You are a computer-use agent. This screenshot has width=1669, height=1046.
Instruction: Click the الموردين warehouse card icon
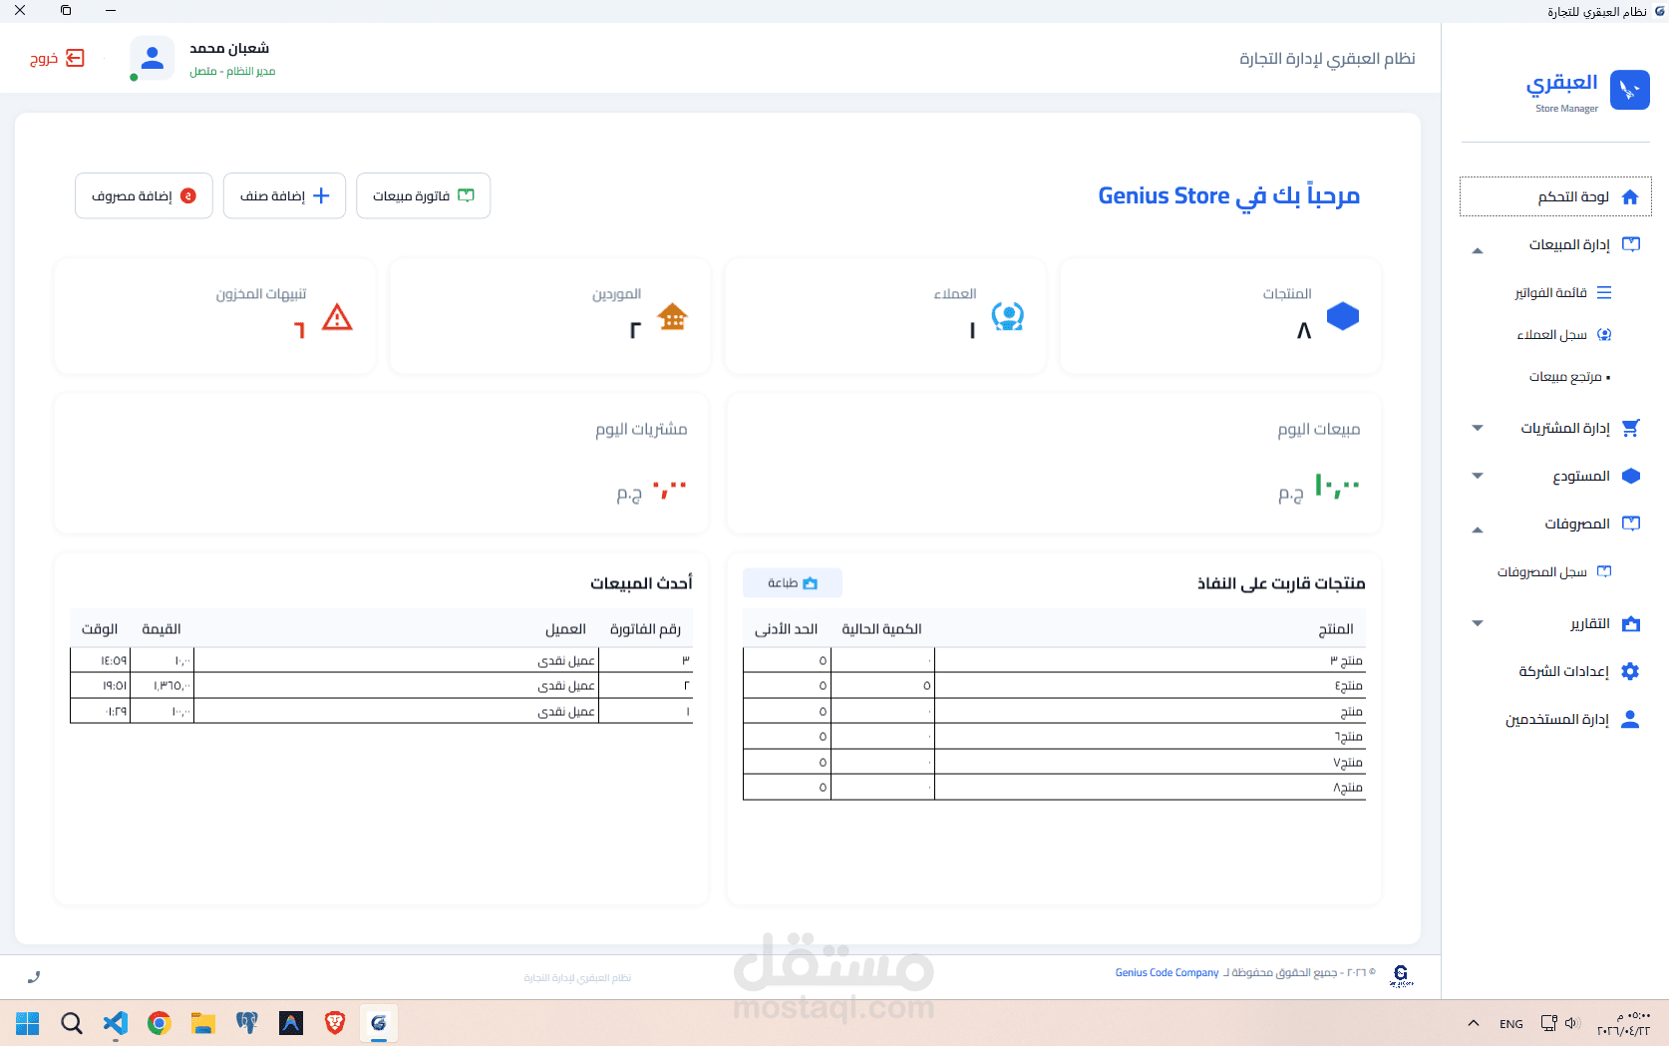point(673,316)
